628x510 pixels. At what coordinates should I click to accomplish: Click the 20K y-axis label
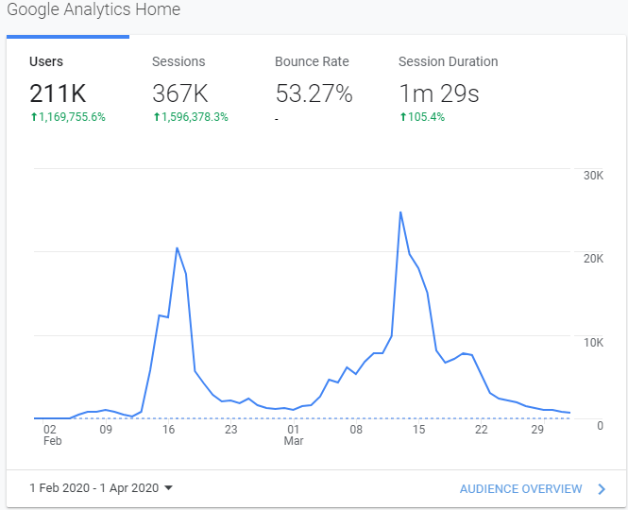[x=594, y=259]
